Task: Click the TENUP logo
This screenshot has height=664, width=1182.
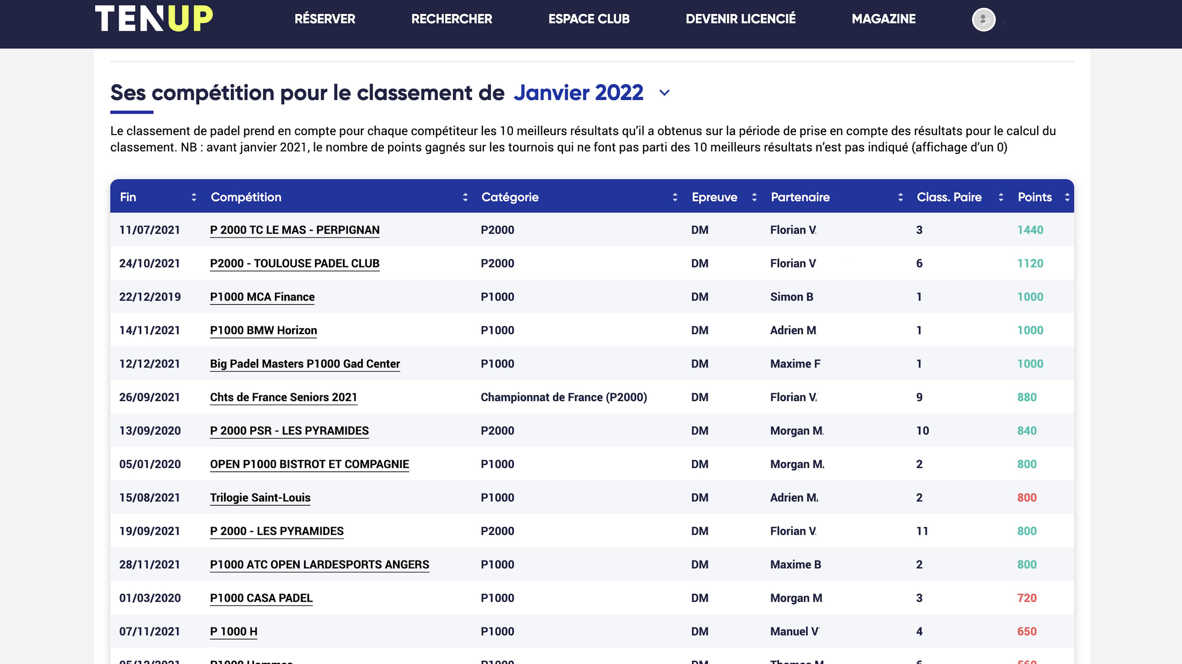Action: [x=154, y=18]
